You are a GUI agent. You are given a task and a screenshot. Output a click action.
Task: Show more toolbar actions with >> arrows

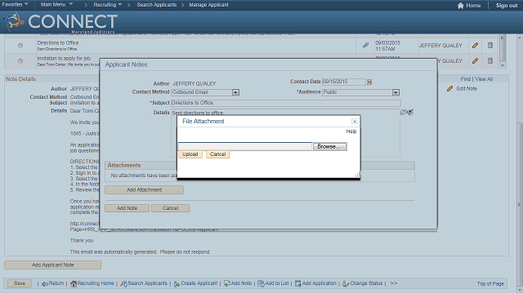click(x=394, y=283)
